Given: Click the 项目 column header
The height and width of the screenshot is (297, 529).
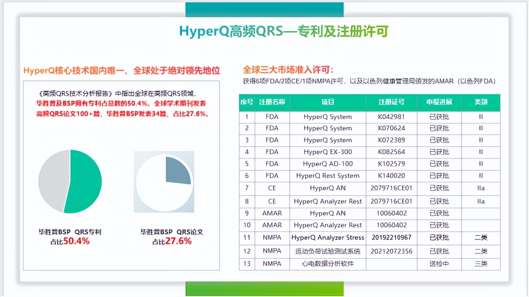Looking at the screenshot, I should click(x=327, y=102).
